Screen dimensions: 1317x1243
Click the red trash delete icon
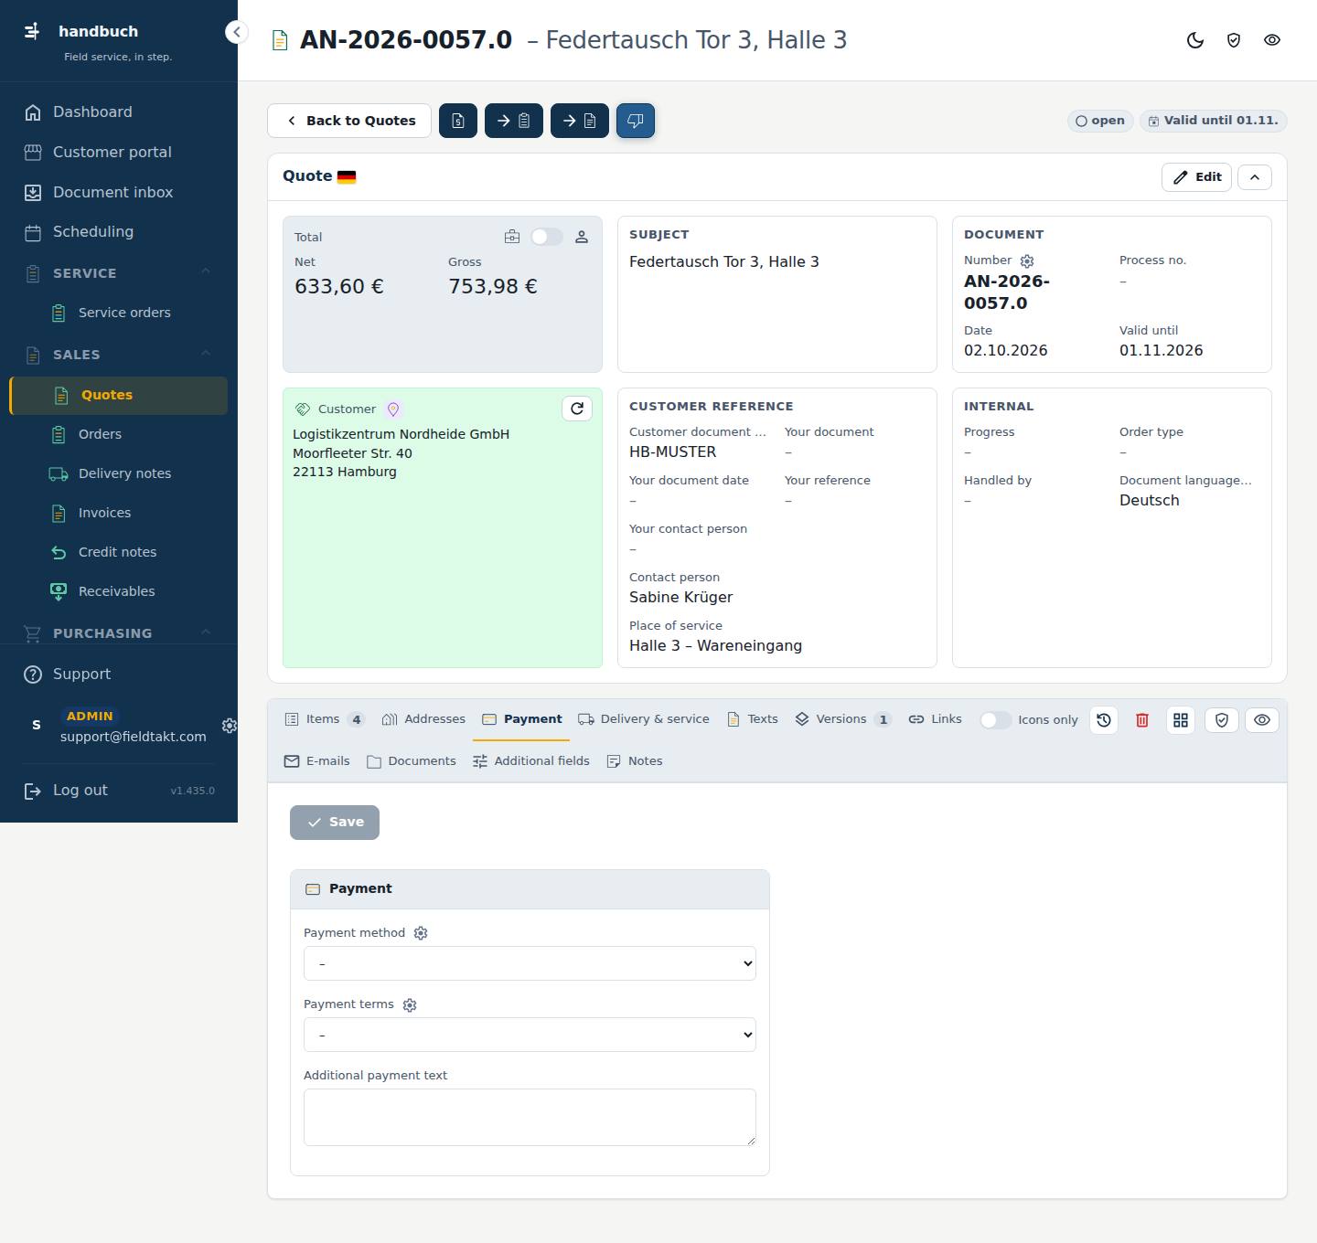pyautogui.click(x=1142, y=720)
